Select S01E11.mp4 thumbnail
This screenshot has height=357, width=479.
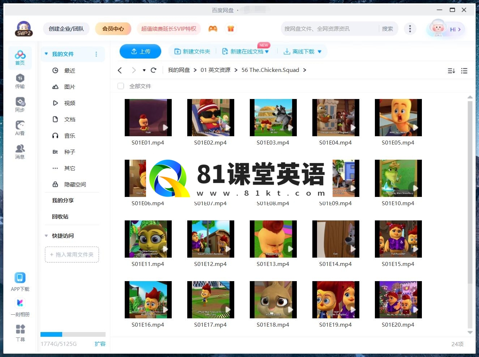(x=148, y=239)
